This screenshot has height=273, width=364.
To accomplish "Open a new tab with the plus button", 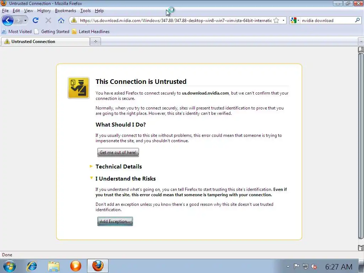I will tap(95, 42).
